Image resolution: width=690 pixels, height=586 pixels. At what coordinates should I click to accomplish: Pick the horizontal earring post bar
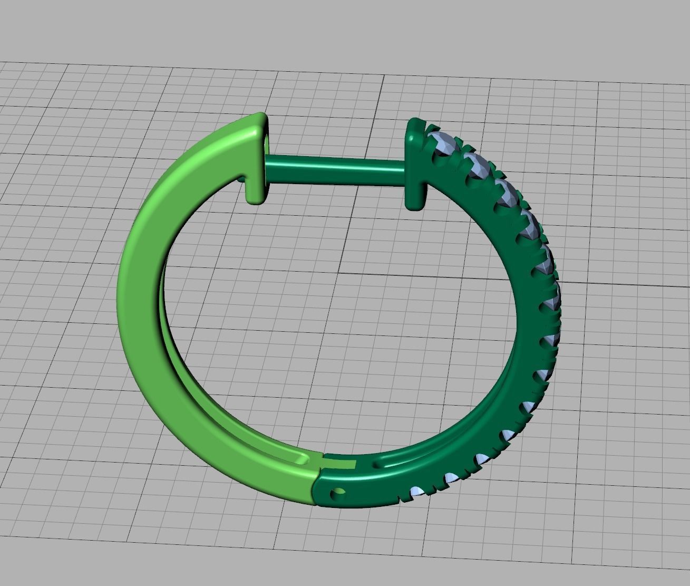tap(335, 169)
